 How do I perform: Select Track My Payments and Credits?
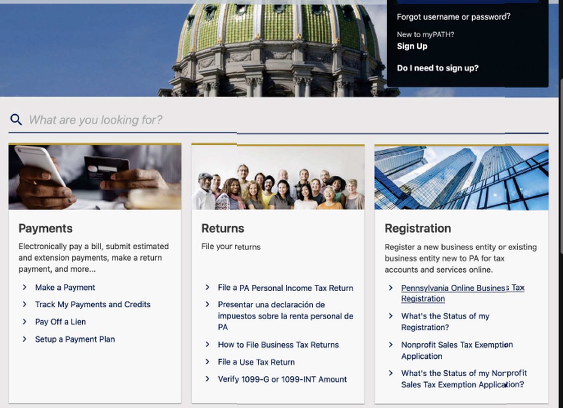[x=92, y=304]
